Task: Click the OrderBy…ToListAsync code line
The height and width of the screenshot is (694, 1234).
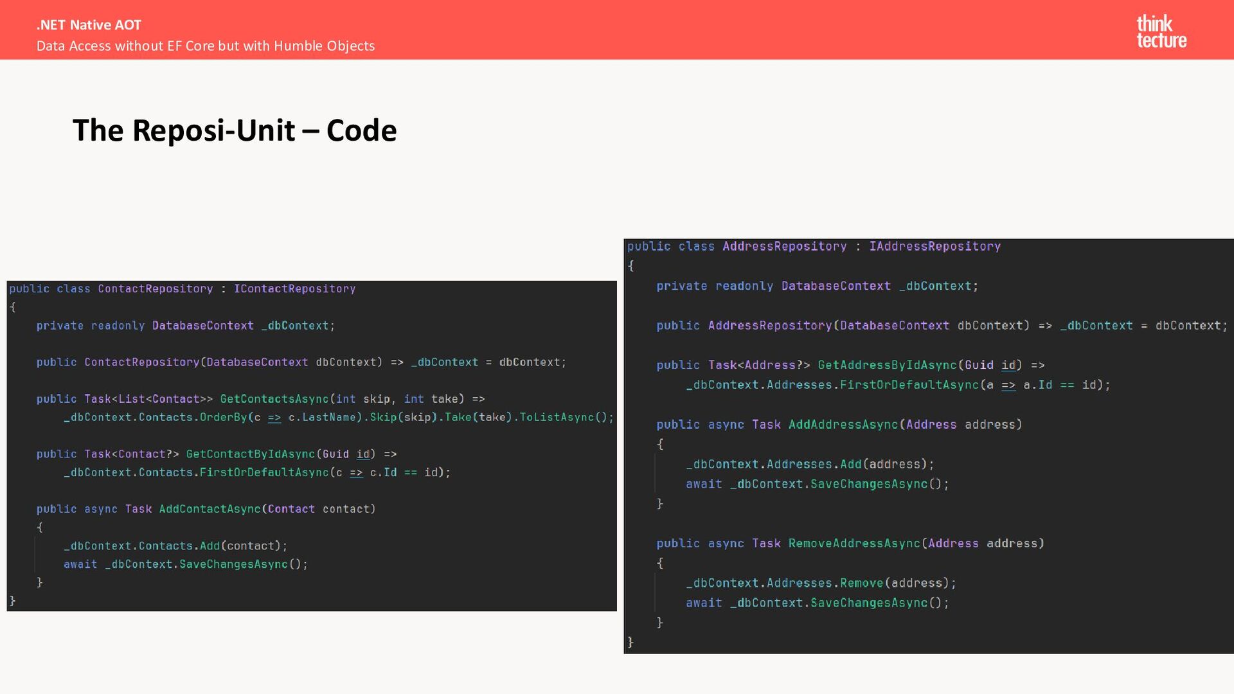Action: point(339,418)
